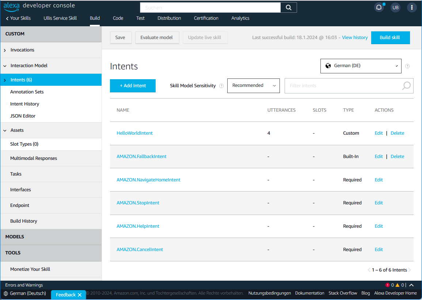Expand the MODELS sidebar section
The width and height of the screenshot is (422, 300).
pyautogui.click(x=51, y=237)
